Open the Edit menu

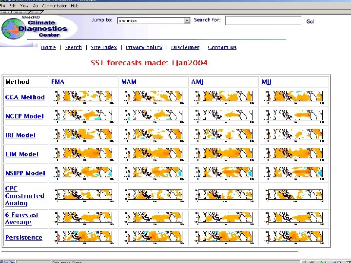pyautogui.click(x=13, y=6)
